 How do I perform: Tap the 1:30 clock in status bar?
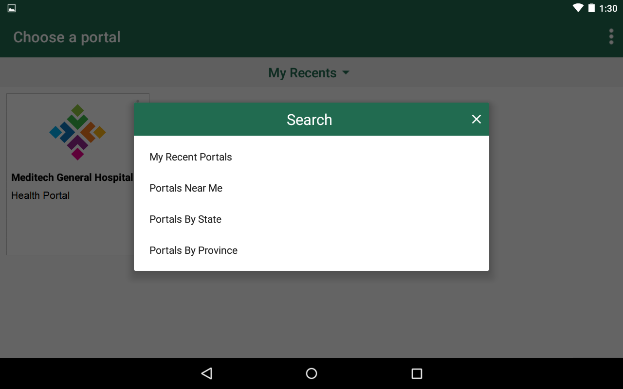point(608,8)
